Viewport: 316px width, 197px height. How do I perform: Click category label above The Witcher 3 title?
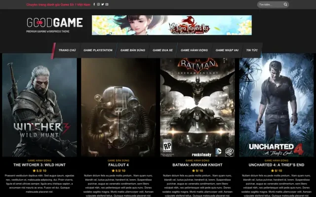39,161
